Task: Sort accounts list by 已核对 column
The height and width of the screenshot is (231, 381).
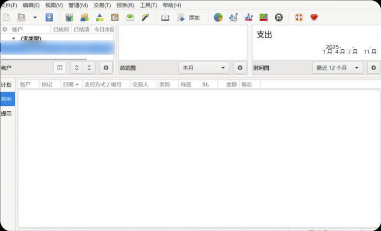Action: (61, 30)
